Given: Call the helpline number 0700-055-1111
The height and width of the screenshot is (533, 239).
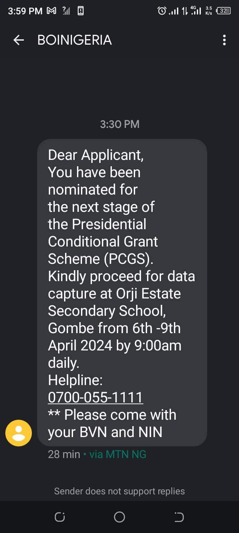Looking at the screenshot, I should (x=96, y=397).
